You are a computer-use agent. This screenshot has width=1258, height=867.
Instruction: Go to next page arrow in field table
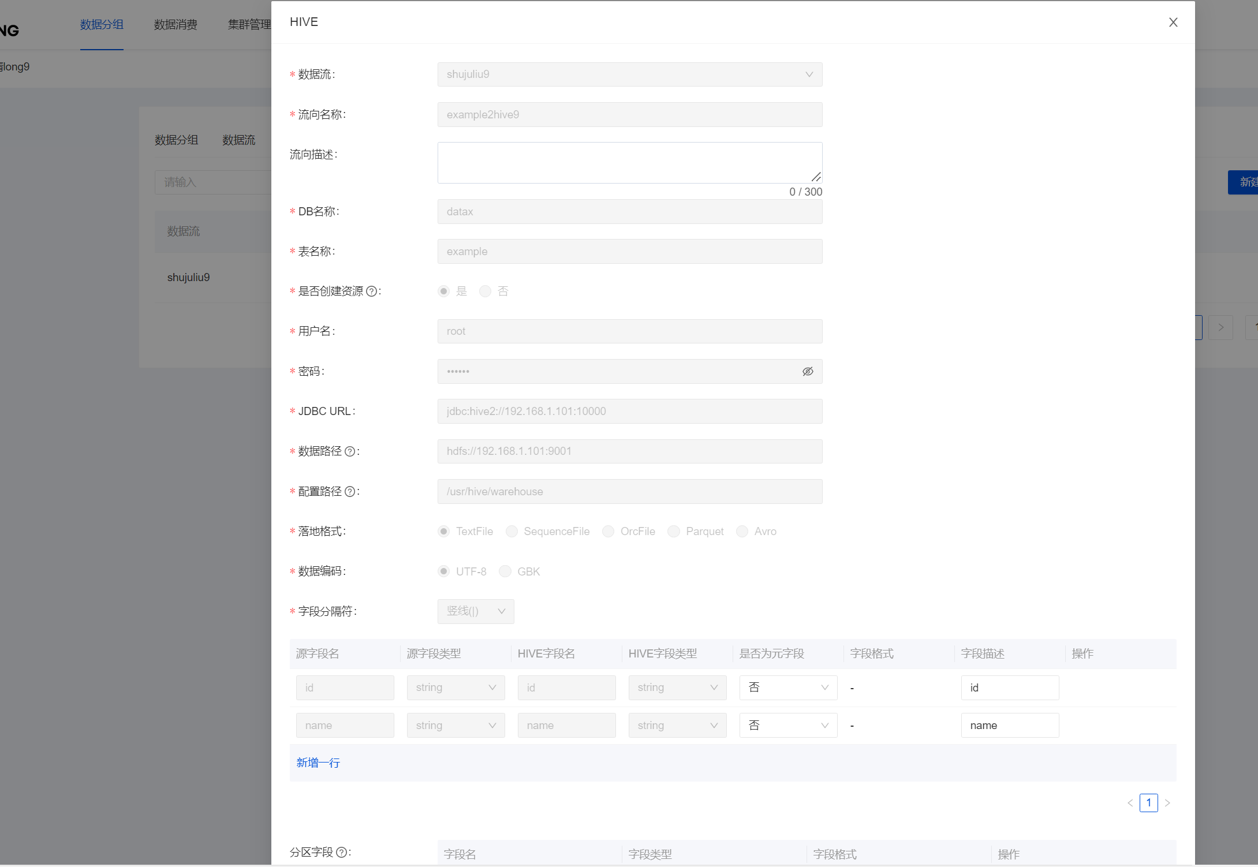click(1167, 803)
